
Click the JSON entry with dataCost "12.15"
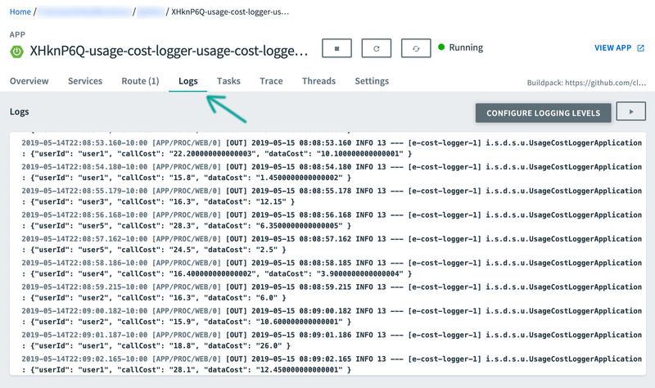coord(158,201)
